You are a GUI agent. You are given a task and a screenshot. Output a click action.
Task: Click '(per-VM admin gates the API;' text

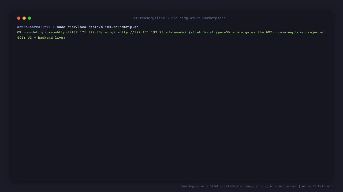245,32
